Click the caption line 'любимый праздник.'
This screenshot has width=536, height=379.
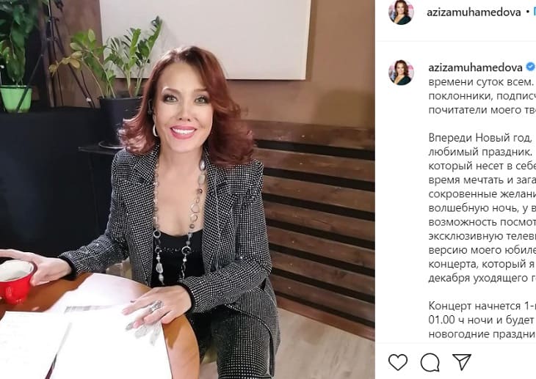[481, 152]
